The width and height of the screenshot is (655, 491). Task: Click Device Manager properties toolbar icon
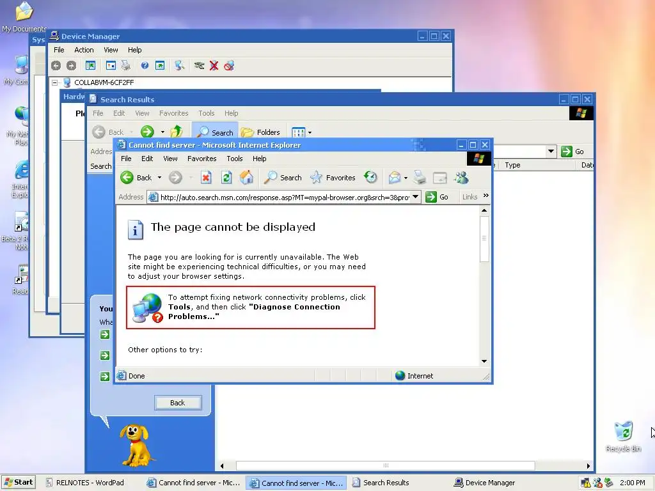point(111,66)
